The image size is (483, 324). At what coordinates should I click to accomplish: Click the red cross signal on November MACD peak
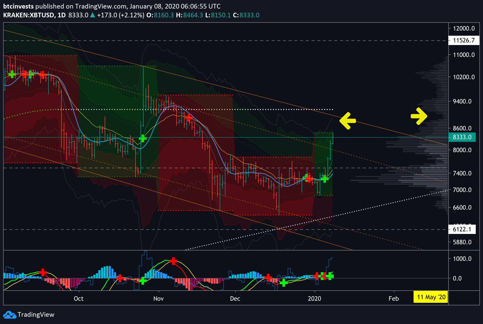click(173, 261)
